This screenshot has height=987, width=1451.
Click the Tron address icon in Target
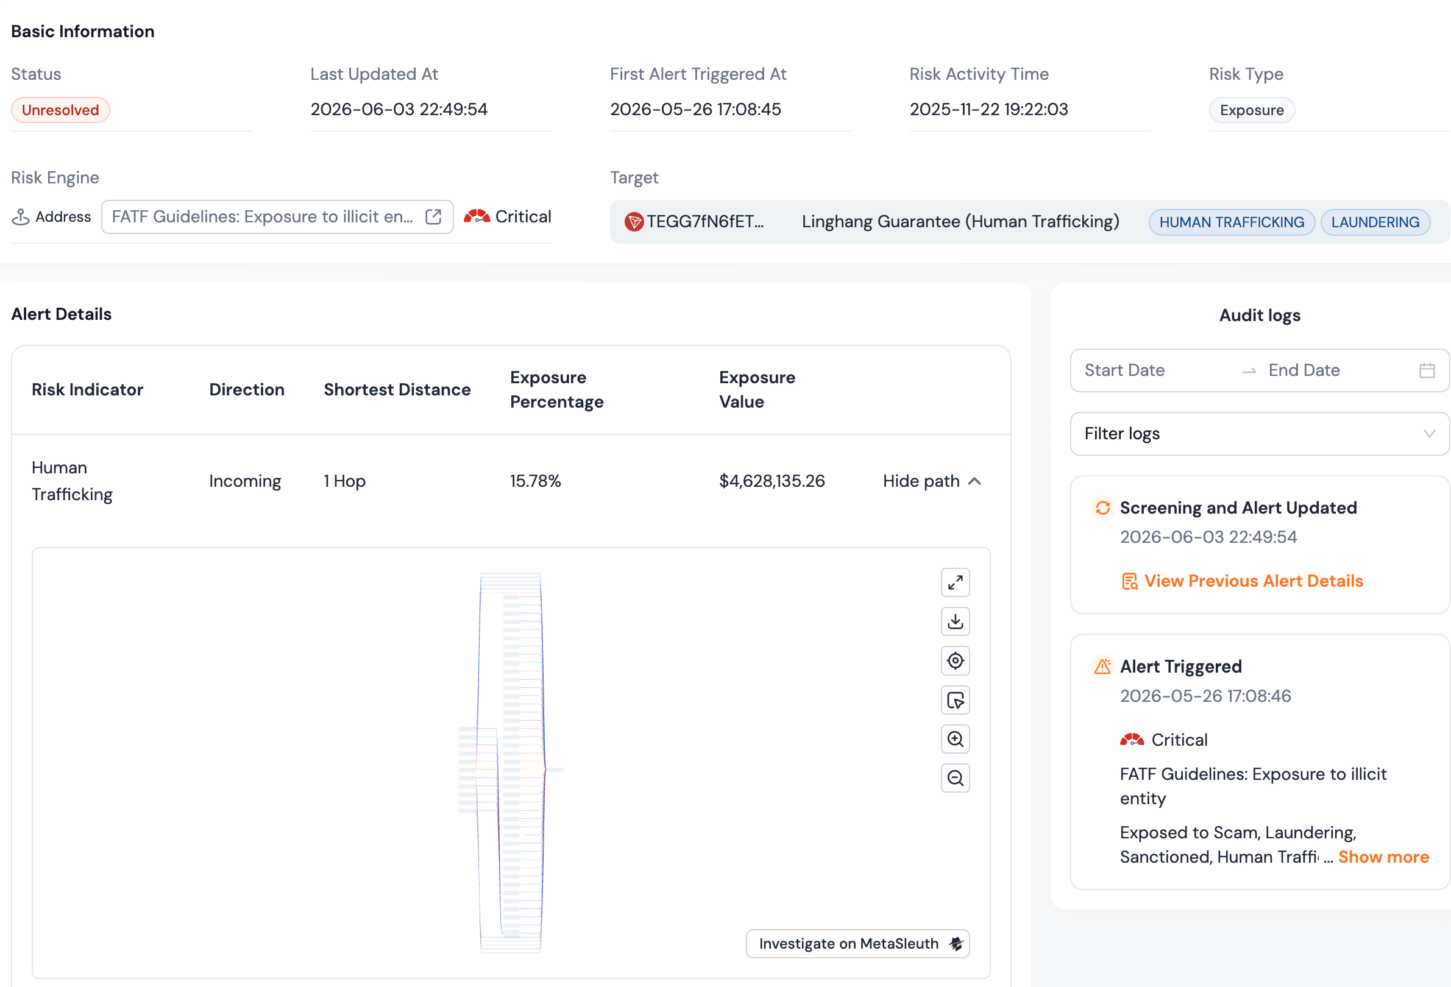(634, 222)
